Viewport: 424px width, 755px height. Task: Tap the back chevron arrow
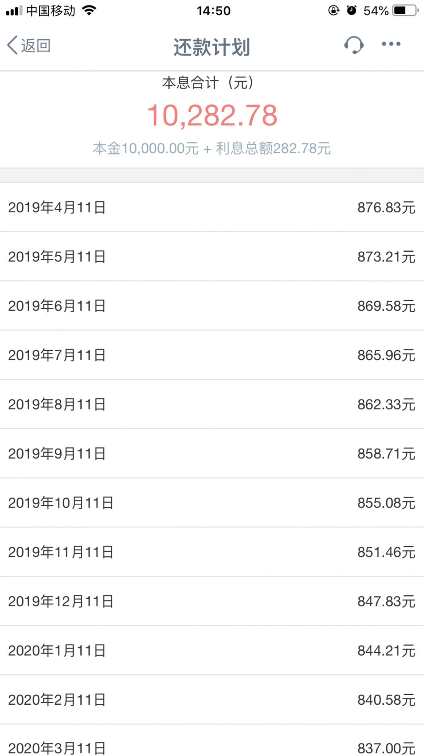(x=12, y=45)
